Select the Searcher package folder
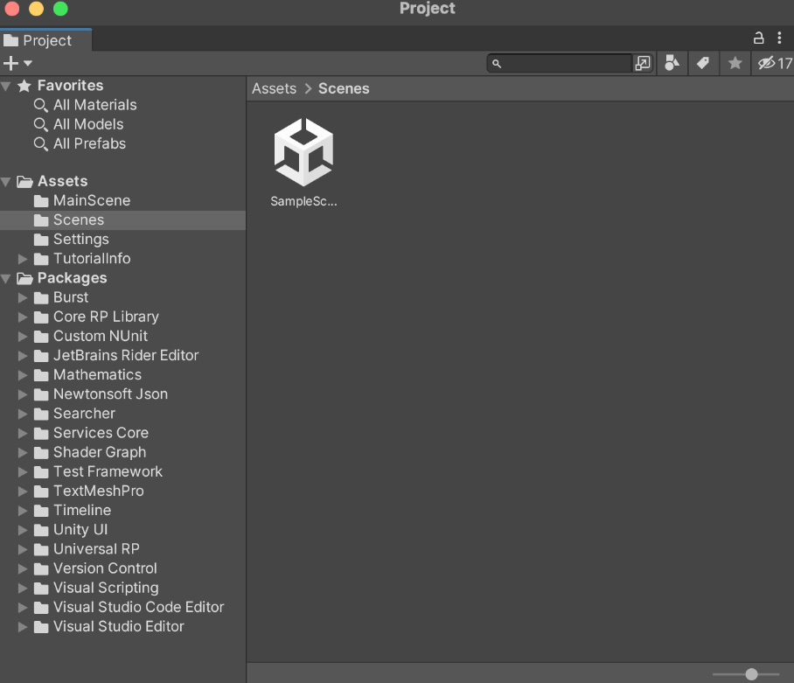 coord(122,414)
